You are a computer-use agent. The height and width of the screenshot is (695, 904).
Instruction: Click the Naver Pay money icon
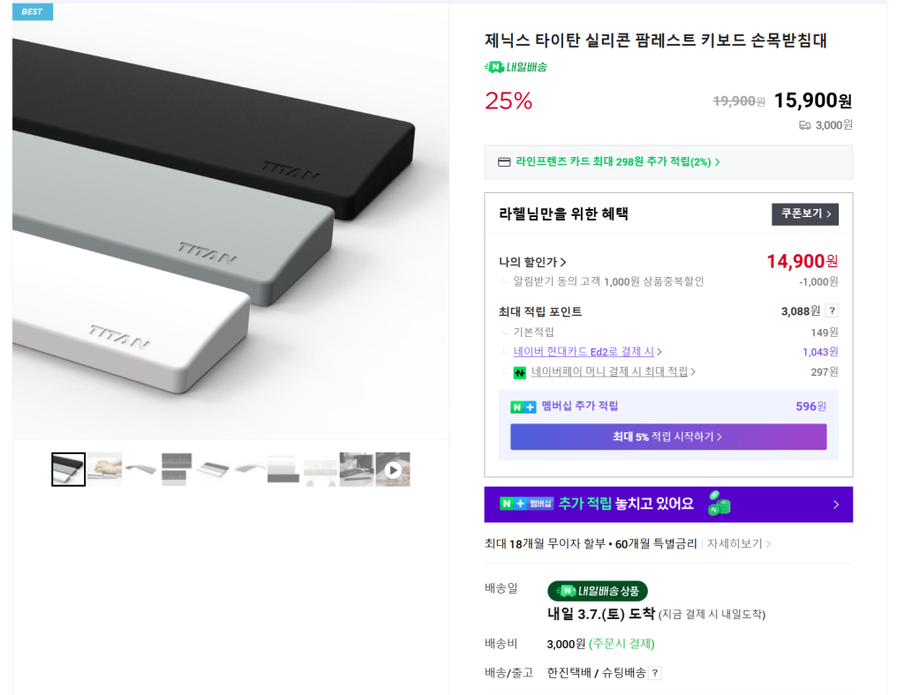pyautogui.click(x=520, y=373)
